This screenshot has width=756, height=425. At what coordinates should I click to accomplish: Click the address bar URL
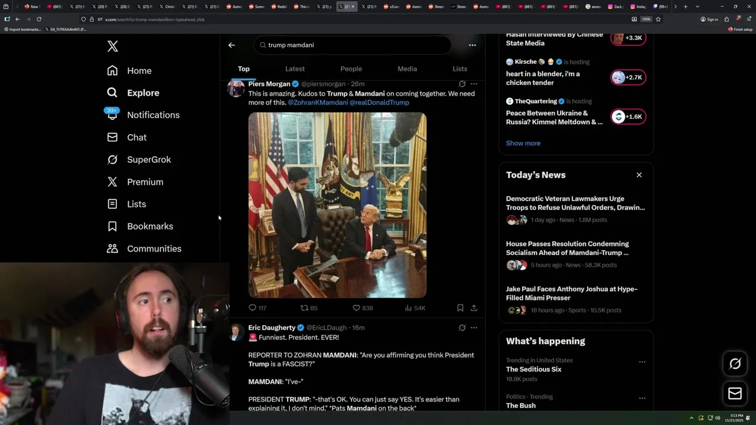(155, 19)
